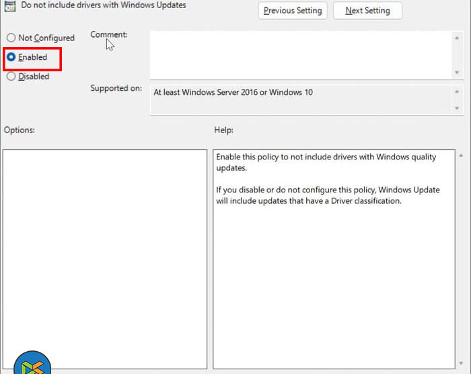This screenshot has height=374, width=471.
Task: Click inside the empty Options pane
Action: pyautogui.click(x=105, y=259)
